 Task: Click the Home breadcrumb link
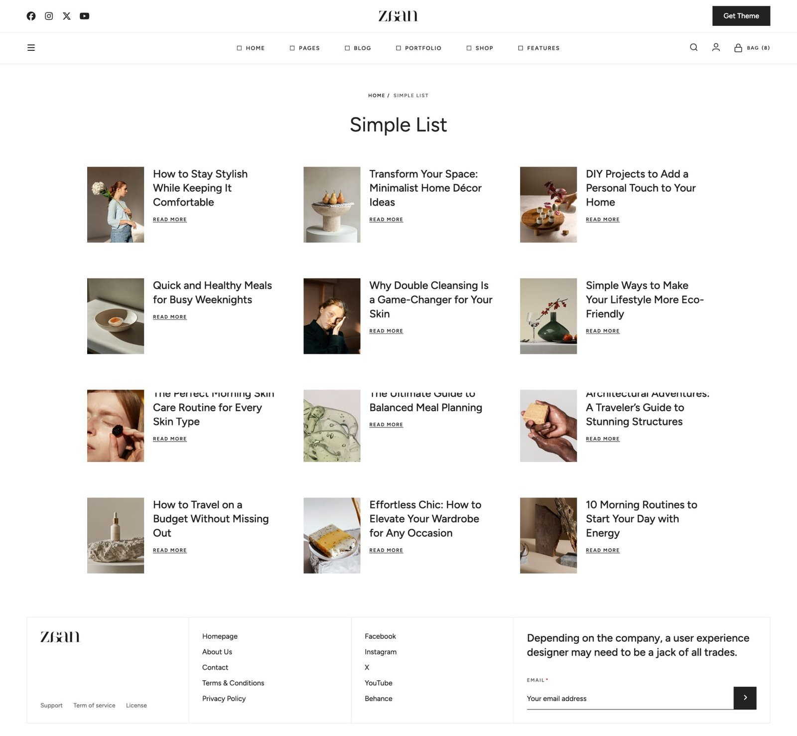(376, 96)
